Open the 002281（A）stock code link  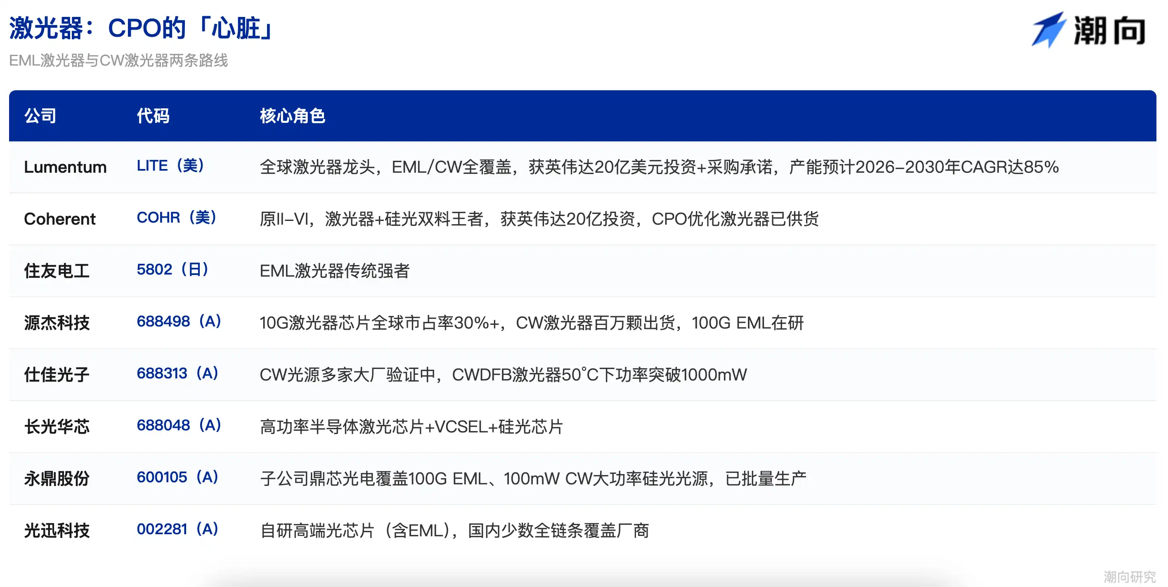178,528
